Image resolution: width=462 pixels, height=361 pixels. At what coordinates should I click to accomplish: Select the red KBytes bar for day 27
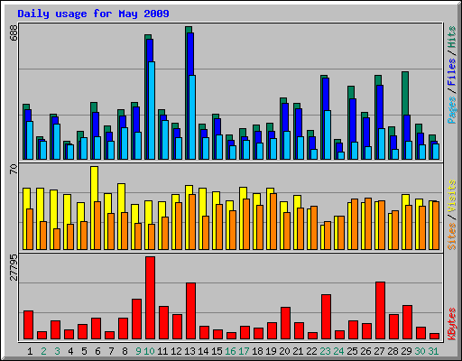380,310
